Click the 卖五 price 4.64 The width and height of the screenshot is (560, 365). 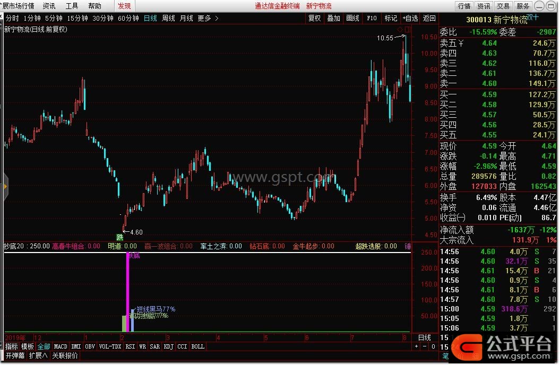pyautogui.click(x=489, y=43)
